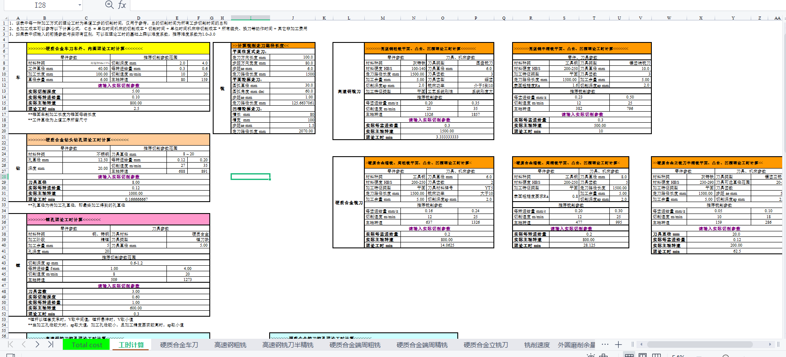Open the 硬质合金车刀 sheet tab
This screenshot has height=357, width=786.
[179, 345]
